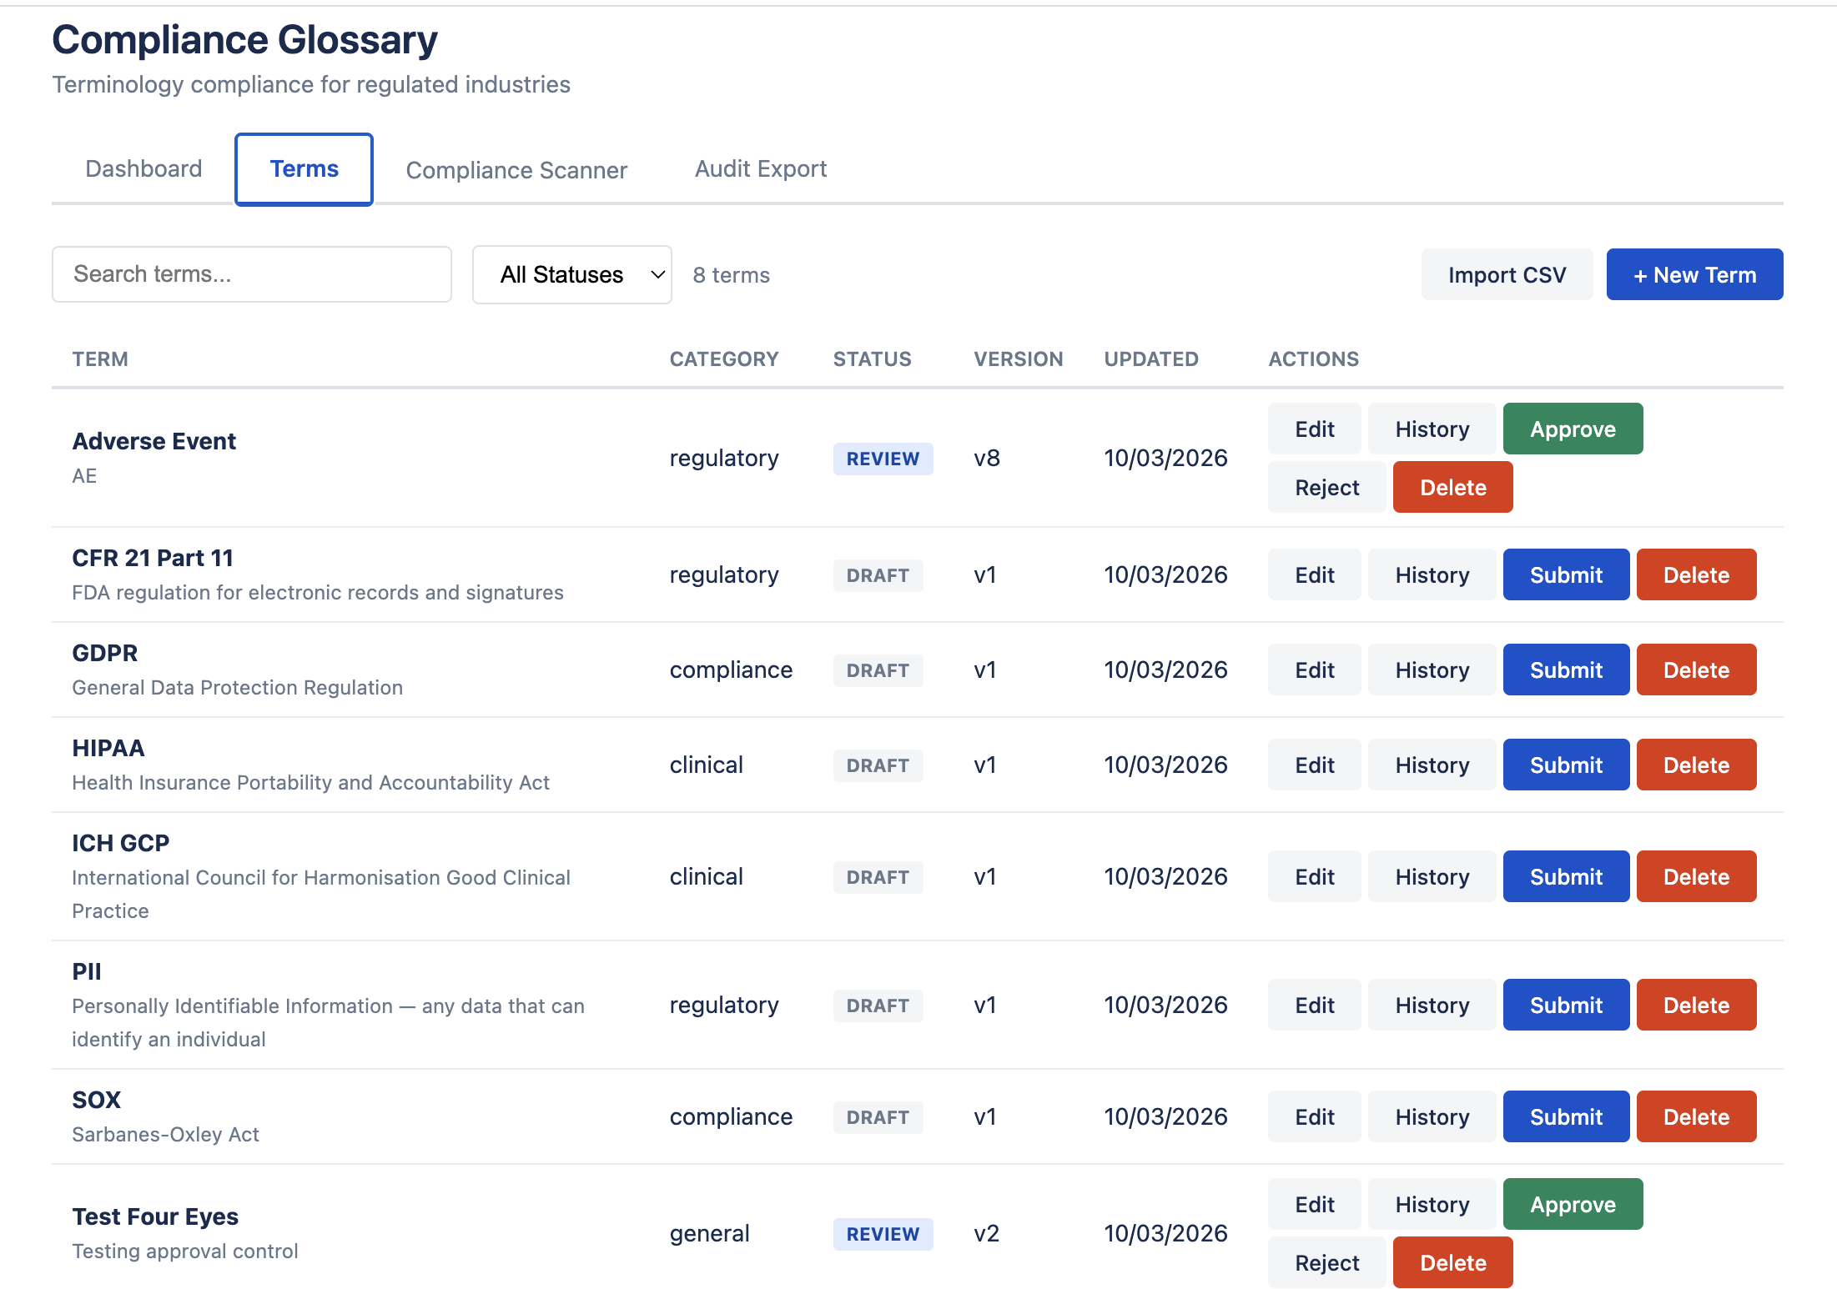Reject the Adverse Event term

pos(1326,487)
